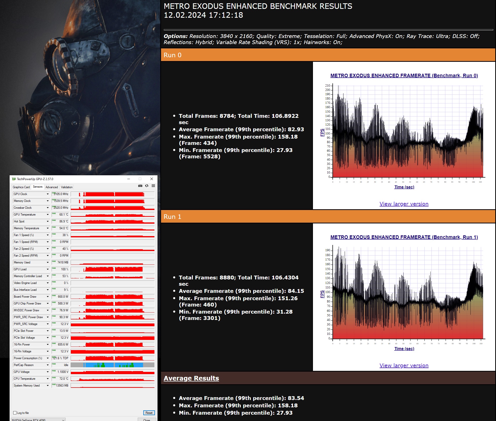
Task: Click the MAX indicator on GPU Clock
Action: 54,193
